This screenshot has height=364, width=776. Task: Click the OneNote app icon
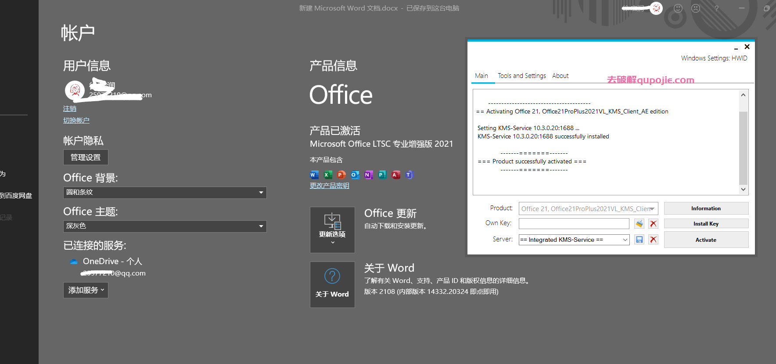[x=369, y=175]
